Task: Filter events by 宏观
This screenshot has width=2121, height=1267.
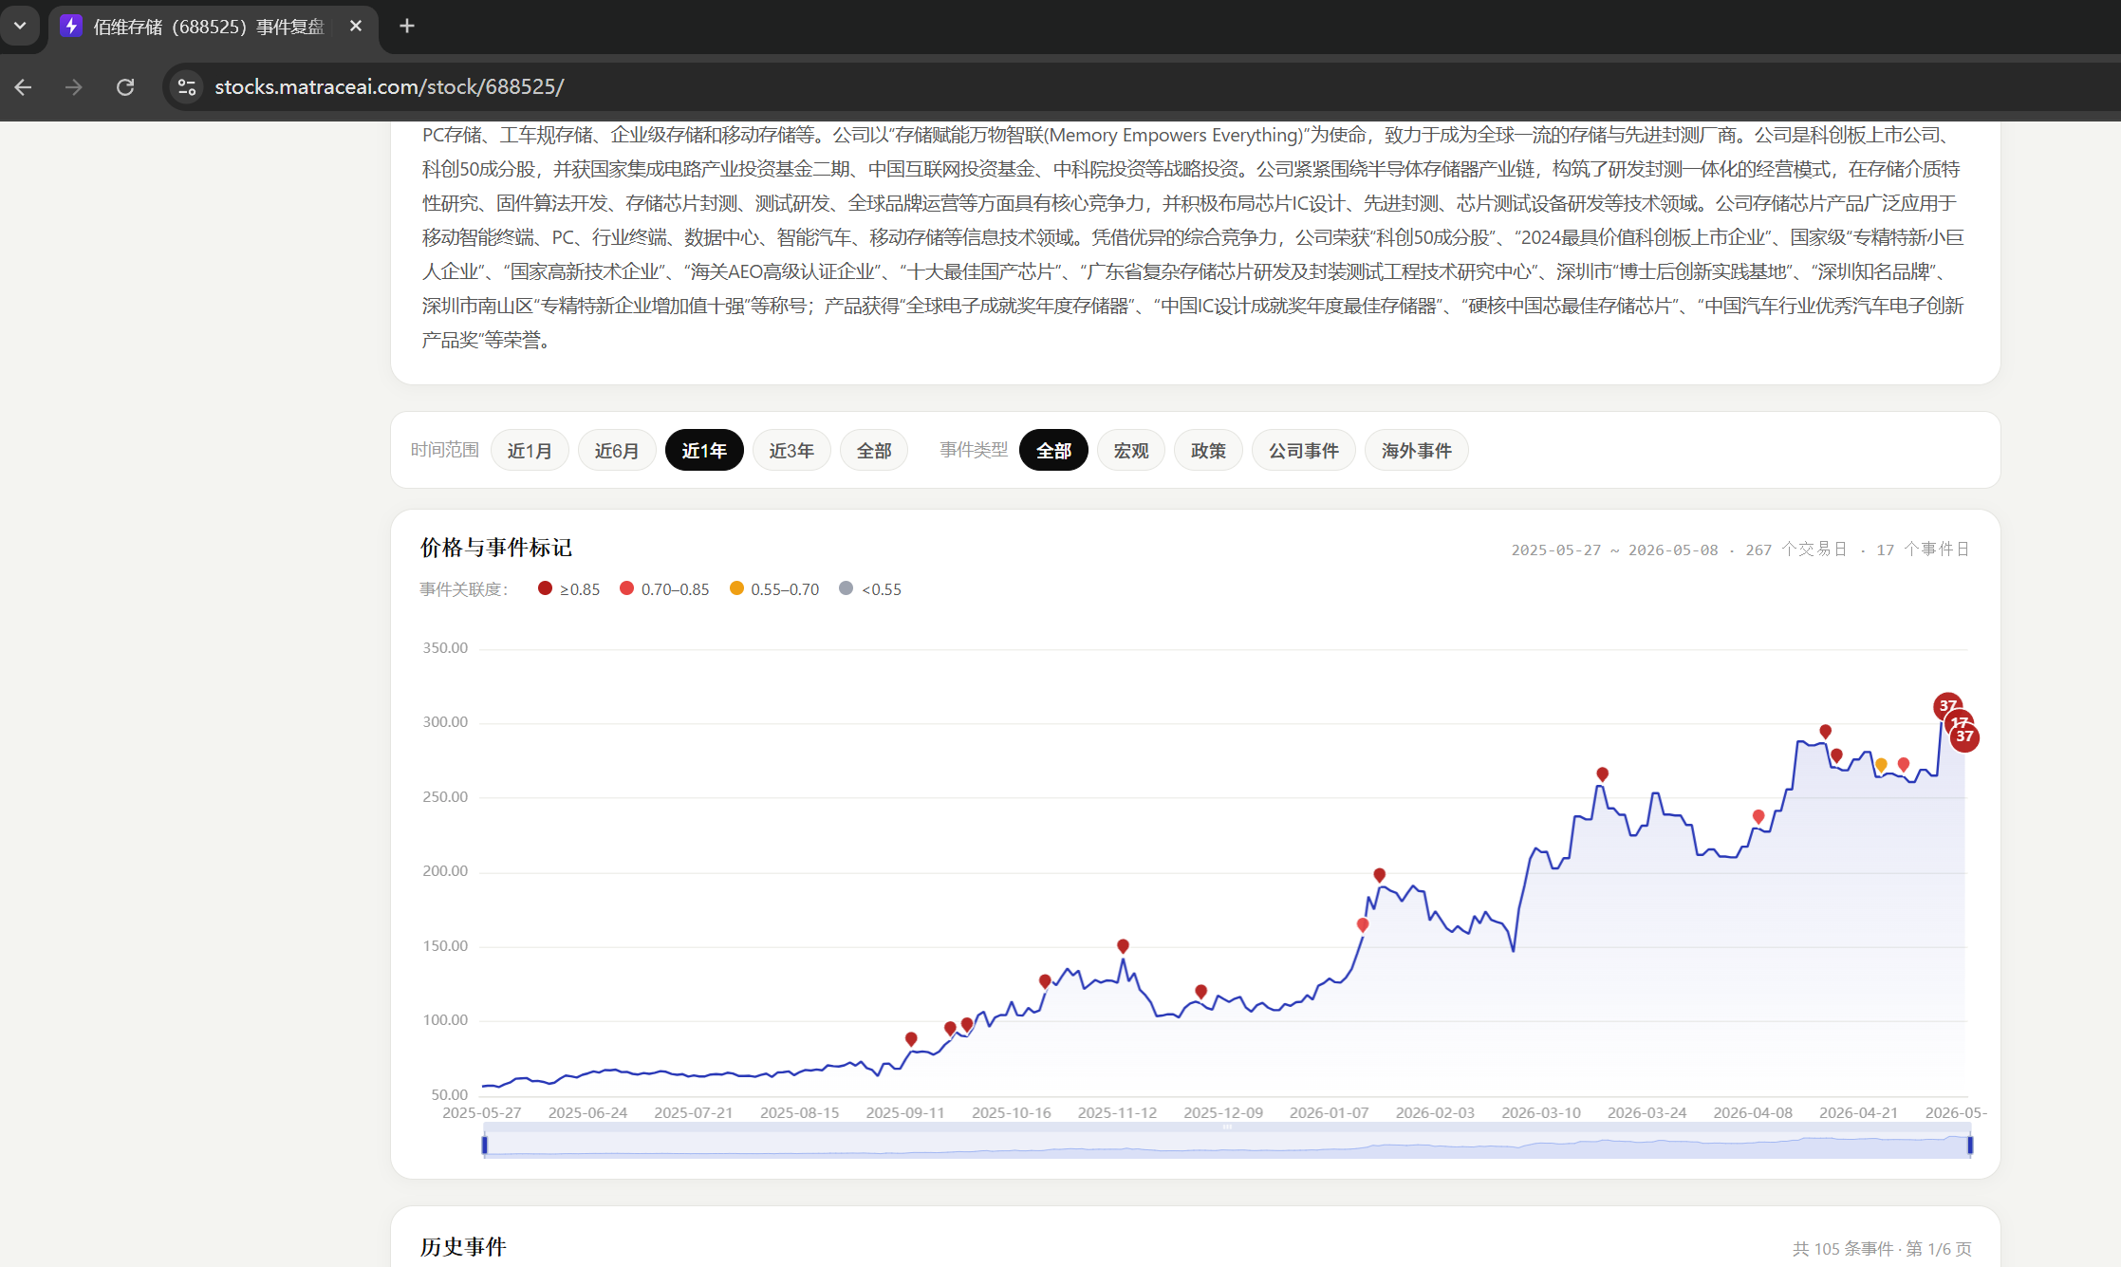Action: [x=1131, y=451]
